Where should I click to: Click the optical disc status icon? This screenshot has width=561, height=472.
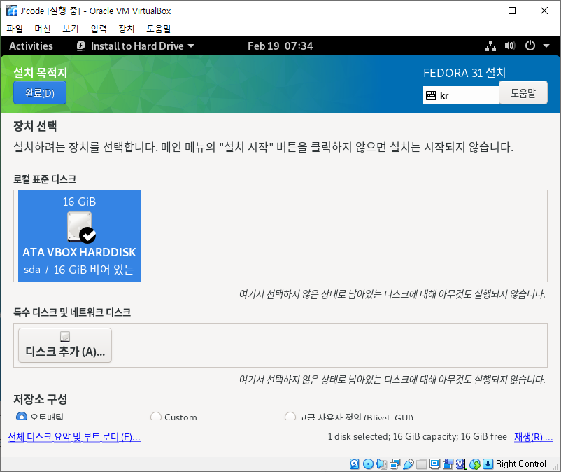368,464
